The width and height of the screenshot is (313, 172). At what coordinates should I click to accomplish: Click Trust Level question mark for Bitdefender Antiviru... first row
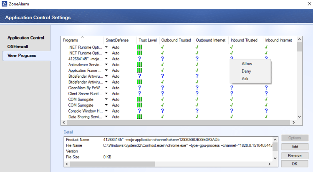click(x=139, y=76)
